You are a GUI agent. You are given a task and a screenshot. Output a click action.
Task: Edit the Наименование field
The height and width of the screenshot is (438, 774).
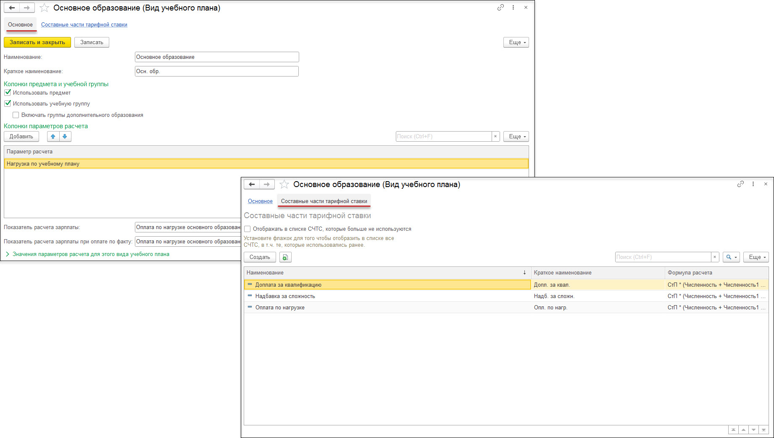point(217,57)
